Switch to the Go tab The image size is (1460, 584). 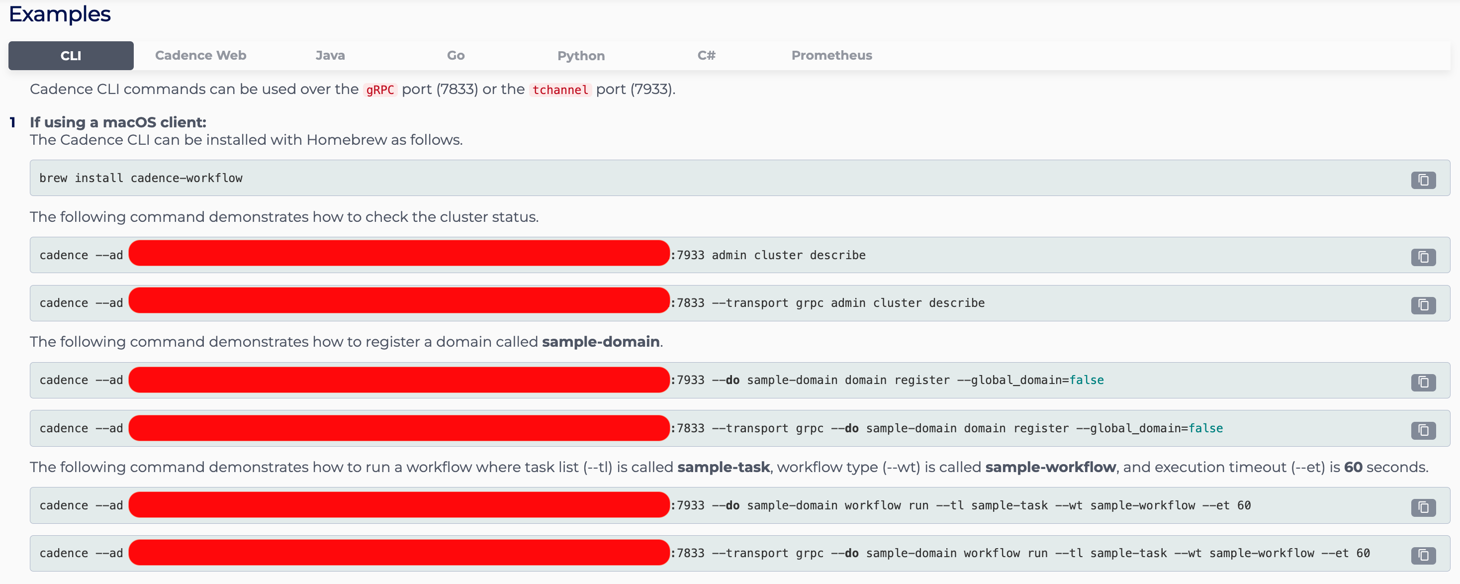click(x=455, y=56)
